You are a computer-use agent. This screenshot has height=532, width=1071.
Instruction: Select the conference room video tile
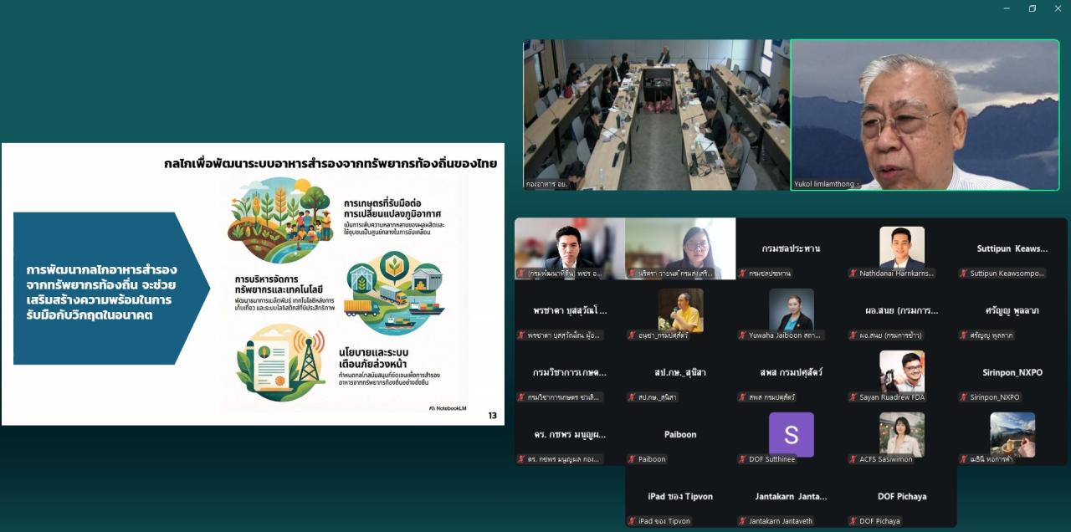656,115
